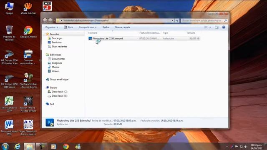The image size is (267, 150).
Task: Click the Explorer back arrow button
Action: tap(45, 20)
